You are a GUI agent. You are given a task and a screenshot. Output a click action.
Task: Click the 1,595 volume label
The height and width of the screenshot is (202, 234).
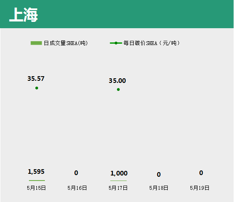(36, 172)
